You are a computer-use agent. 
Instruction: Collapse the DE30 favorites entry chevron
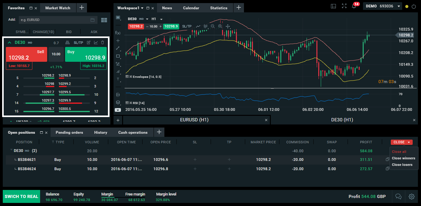pyautogui.click(x=9, y=43)
